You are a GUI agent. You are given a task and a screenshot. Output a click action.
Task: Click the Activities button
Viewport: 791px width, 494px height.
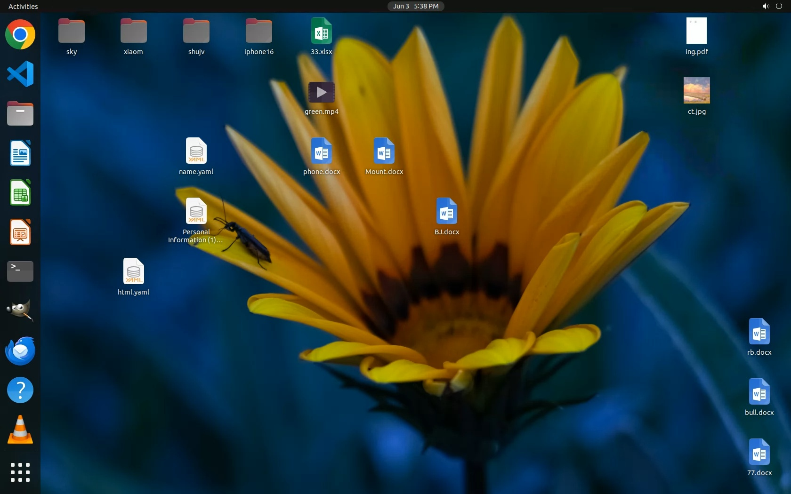click(x=23, y=6)
